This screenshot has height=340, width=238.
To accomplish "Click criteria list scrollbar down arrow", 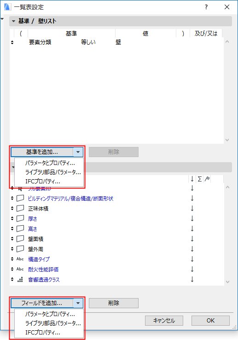I will point(227,140).
